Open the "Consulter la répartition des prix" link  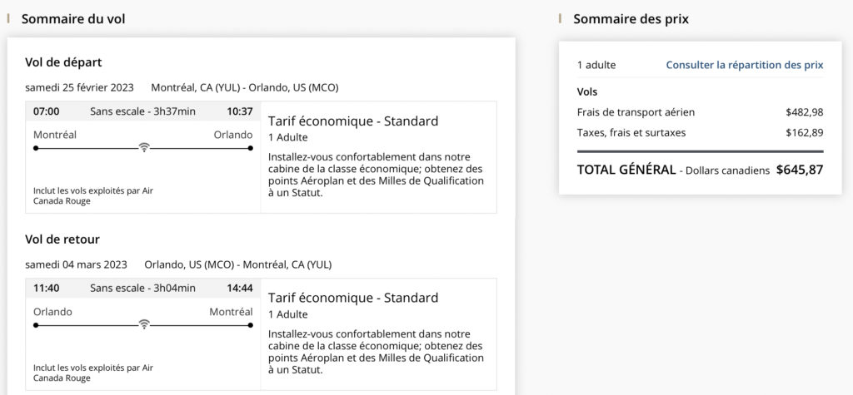coord(744,65)
